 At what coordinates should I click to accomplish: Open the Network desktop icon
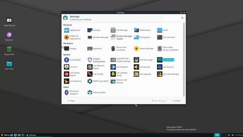click(9, 37)
